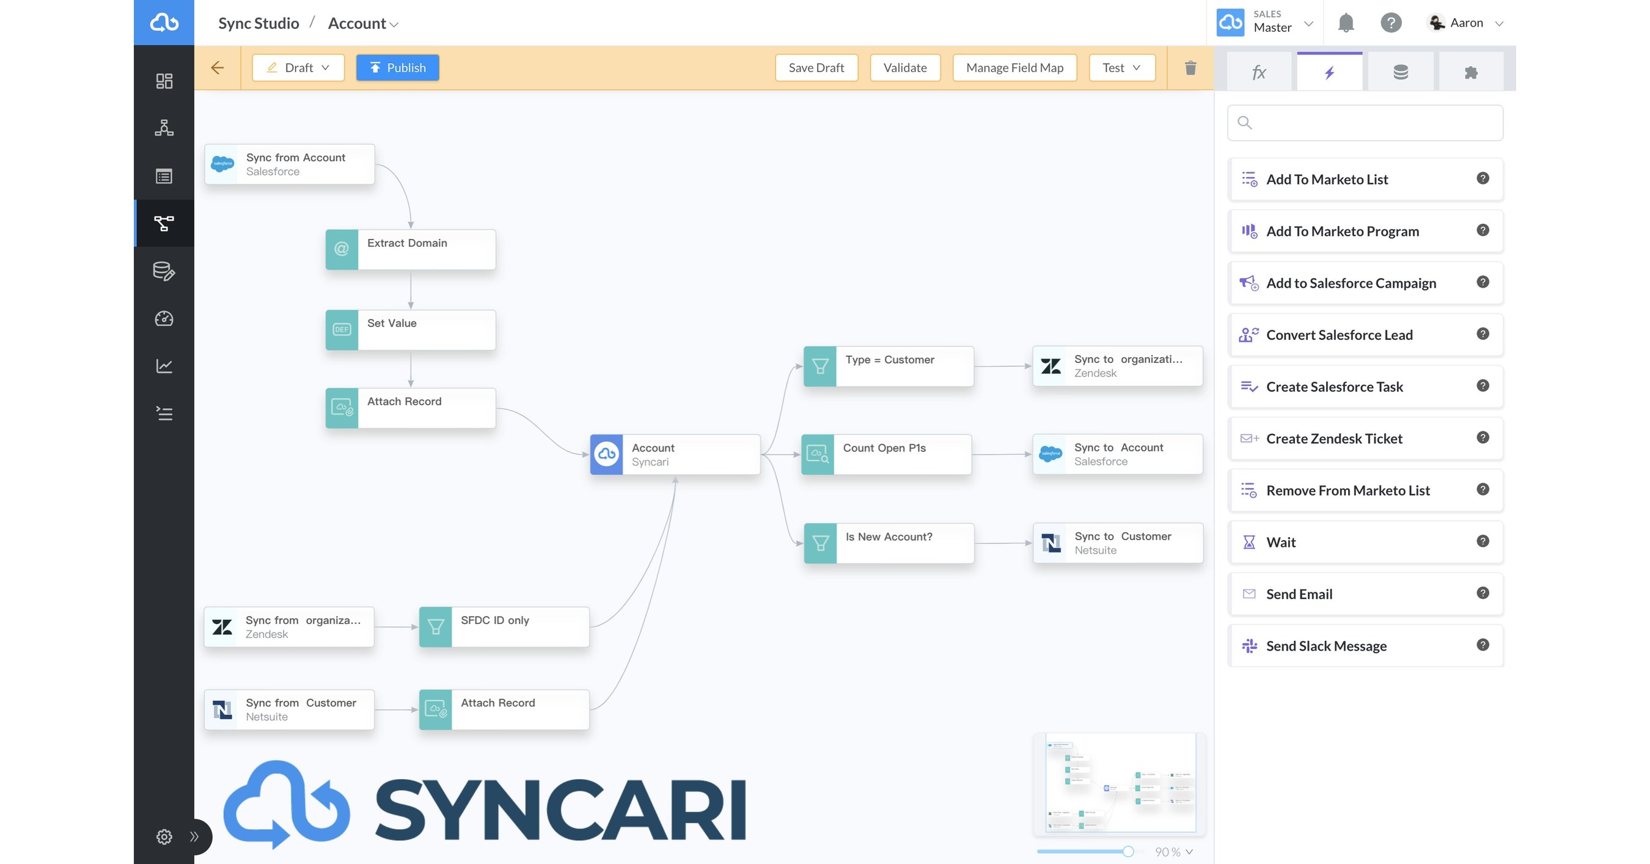The height and width of the screenshot is (864, 1650).
Task: Open the puzzle integrations tab
Action: click(x=1472, y=71)
